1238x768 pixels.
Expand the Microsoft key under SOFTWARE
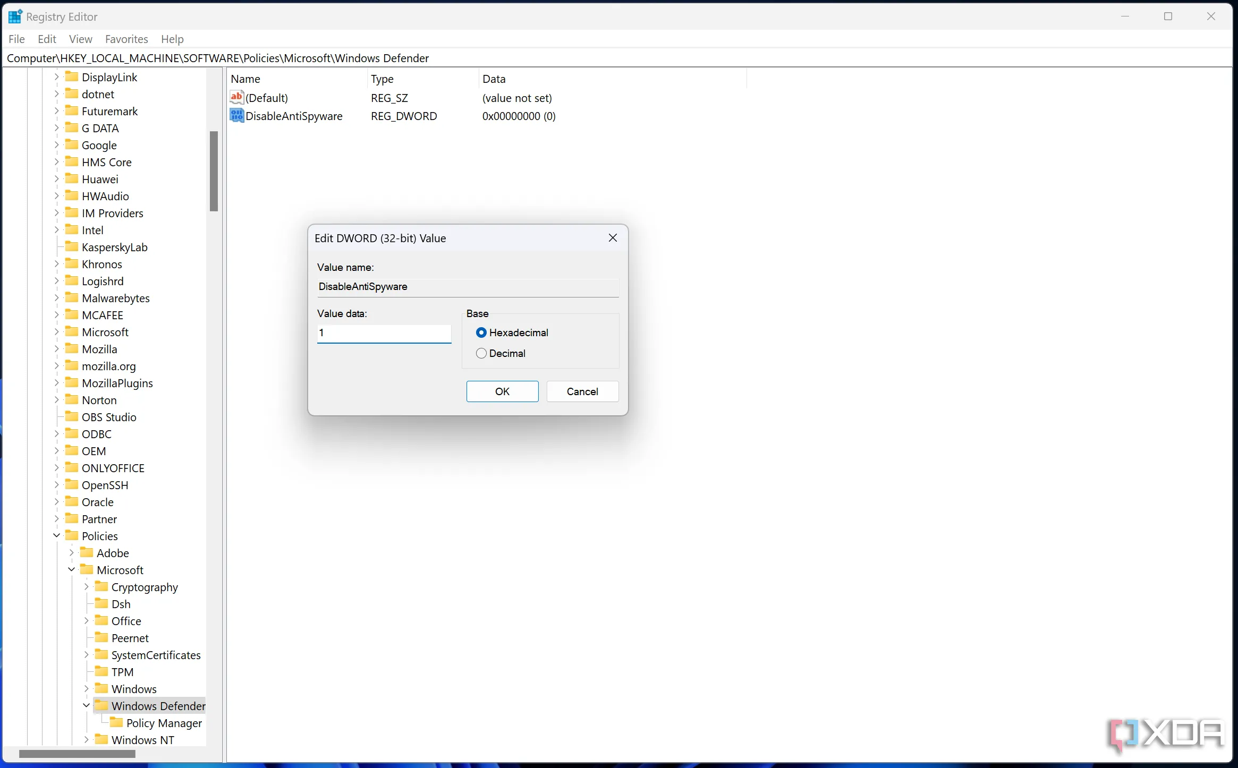[56, 332]
